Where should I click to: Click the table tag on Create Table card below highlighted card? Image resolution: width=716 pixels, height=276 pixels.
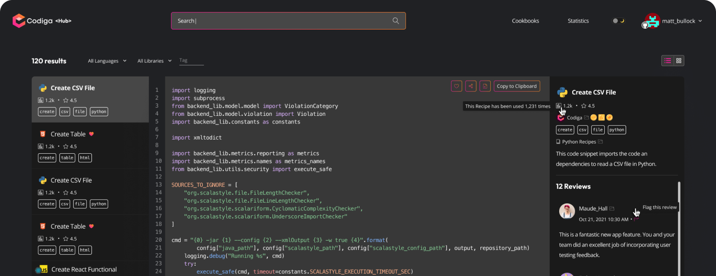(67, 158)
